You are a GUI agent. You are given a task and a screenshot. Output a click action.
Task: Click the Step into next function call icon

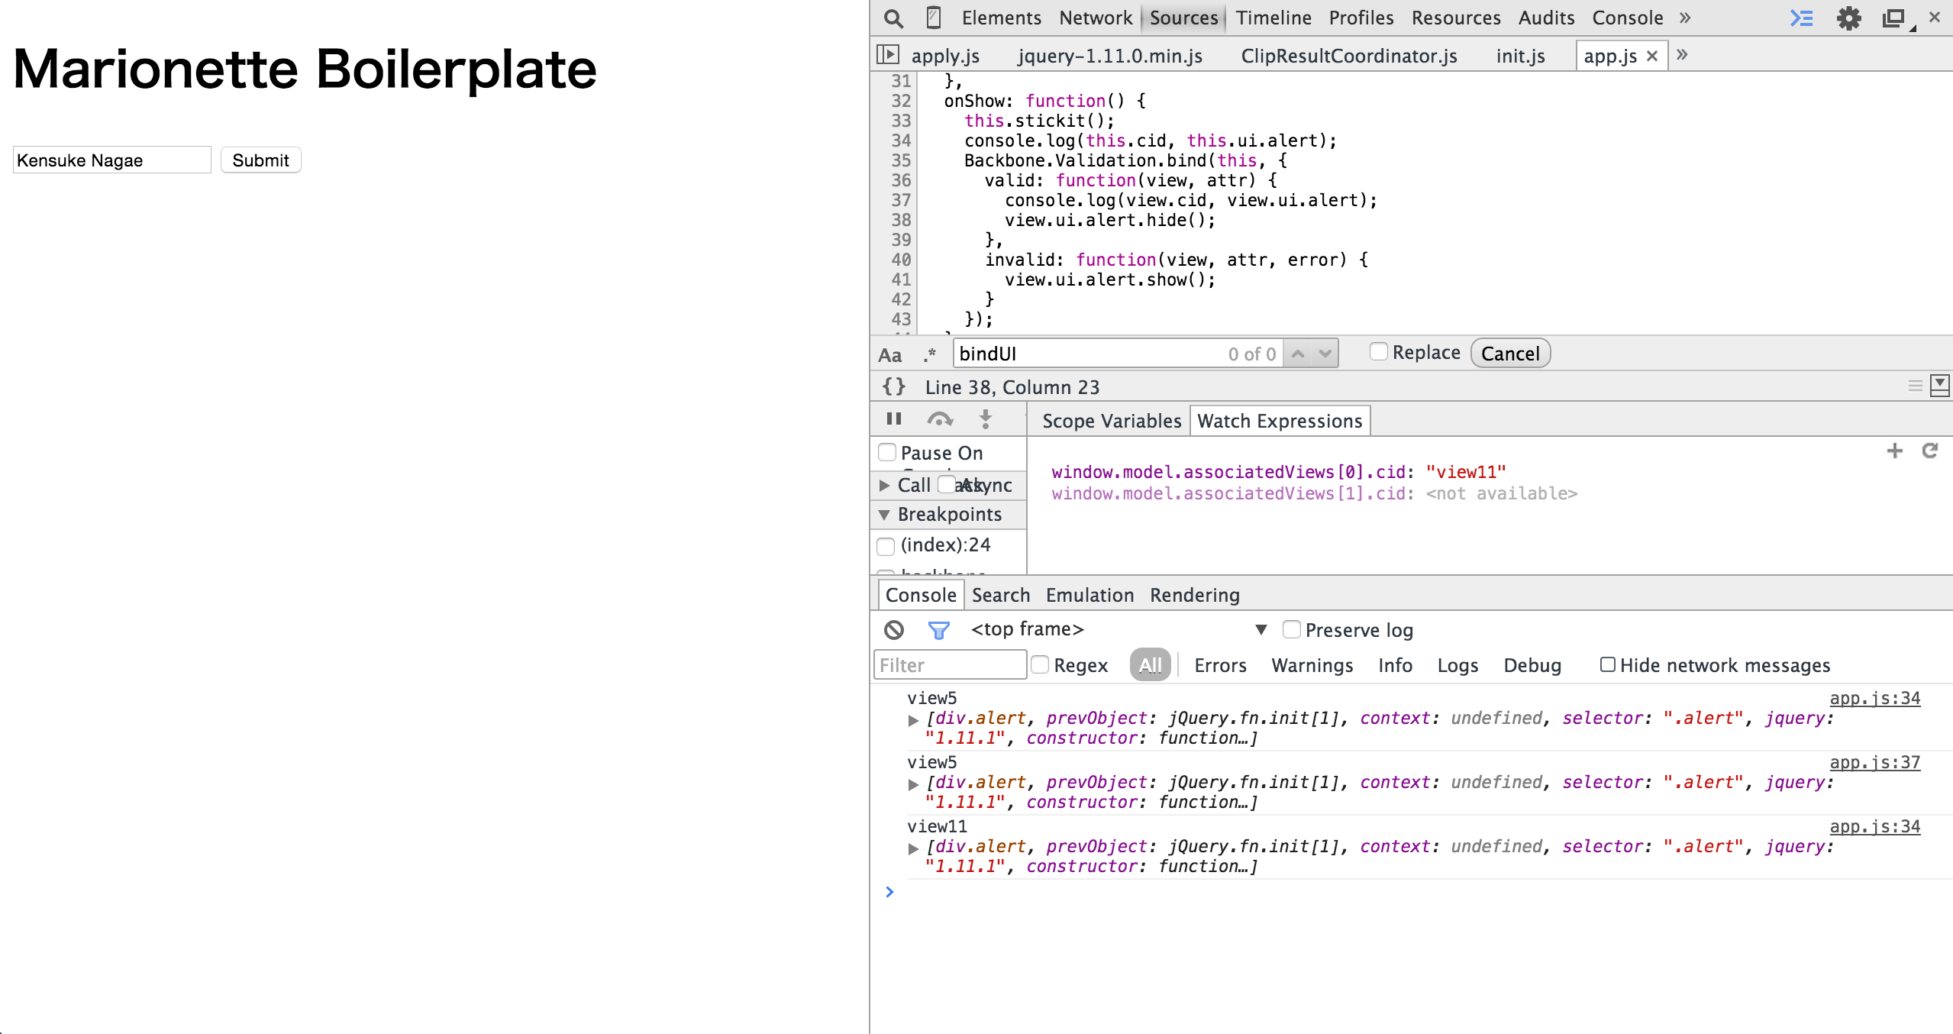tap(983, 418)
